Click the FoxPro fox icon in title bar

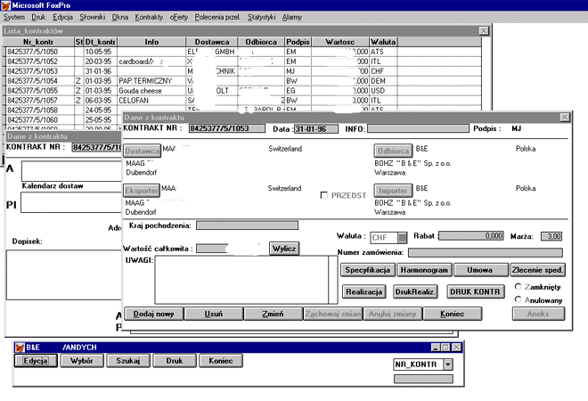click(x=6, y=5)
